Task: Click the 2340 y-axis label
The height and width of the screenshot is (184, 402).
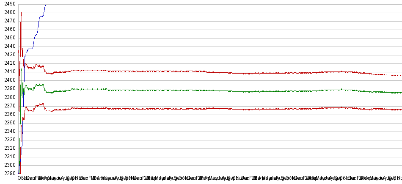Action: [x=8, y=131]
